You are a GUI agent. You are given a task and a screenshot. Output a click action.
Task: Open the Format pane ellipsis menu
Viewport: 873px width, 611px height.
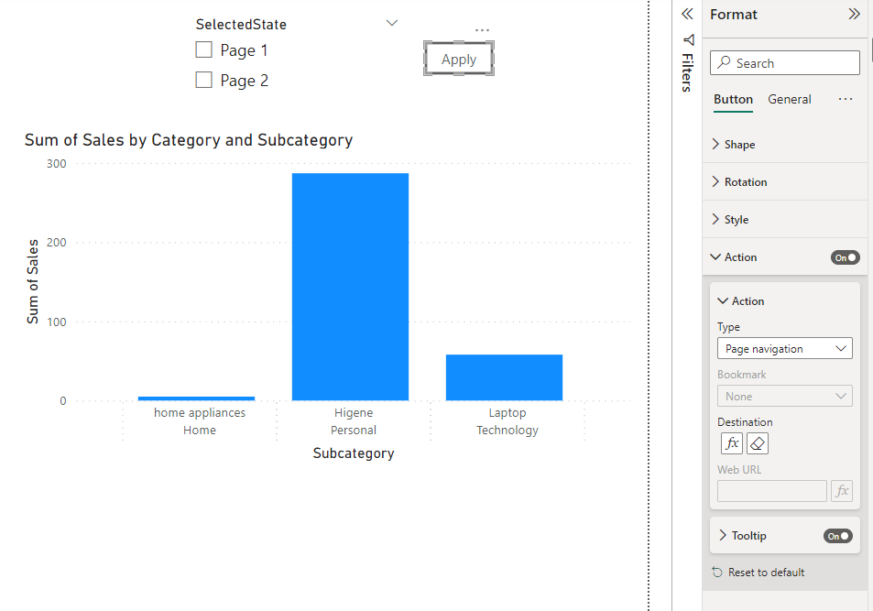pyautogui.click(x=846, y=99)
